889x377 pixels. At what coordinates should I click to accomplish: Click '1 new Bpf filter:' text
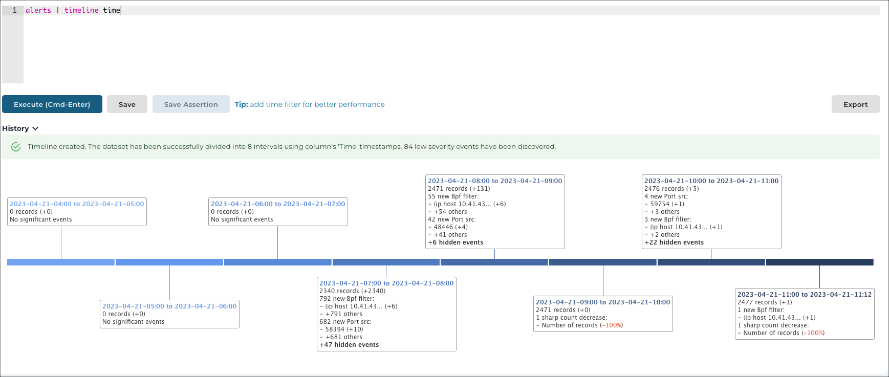(761, 310)
